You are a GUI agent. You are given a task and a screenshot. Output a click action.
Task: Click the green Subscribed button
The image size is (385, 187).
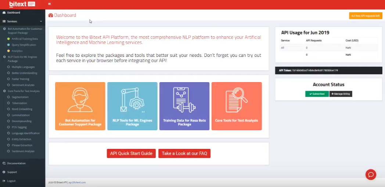(x=317, y=94)
